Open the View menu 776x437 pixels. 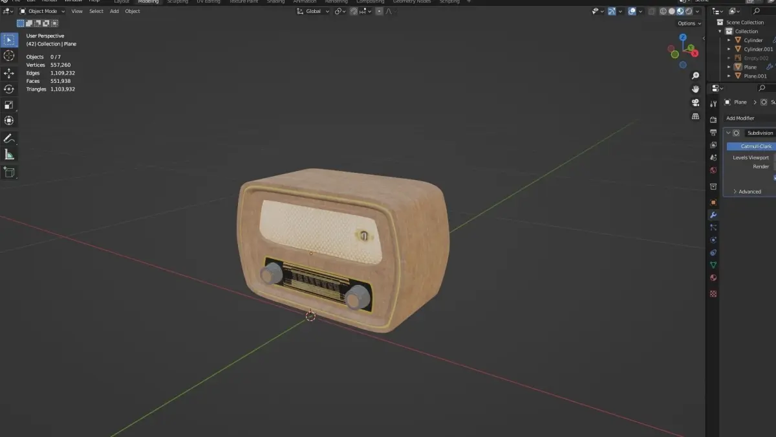coord(77,11)
